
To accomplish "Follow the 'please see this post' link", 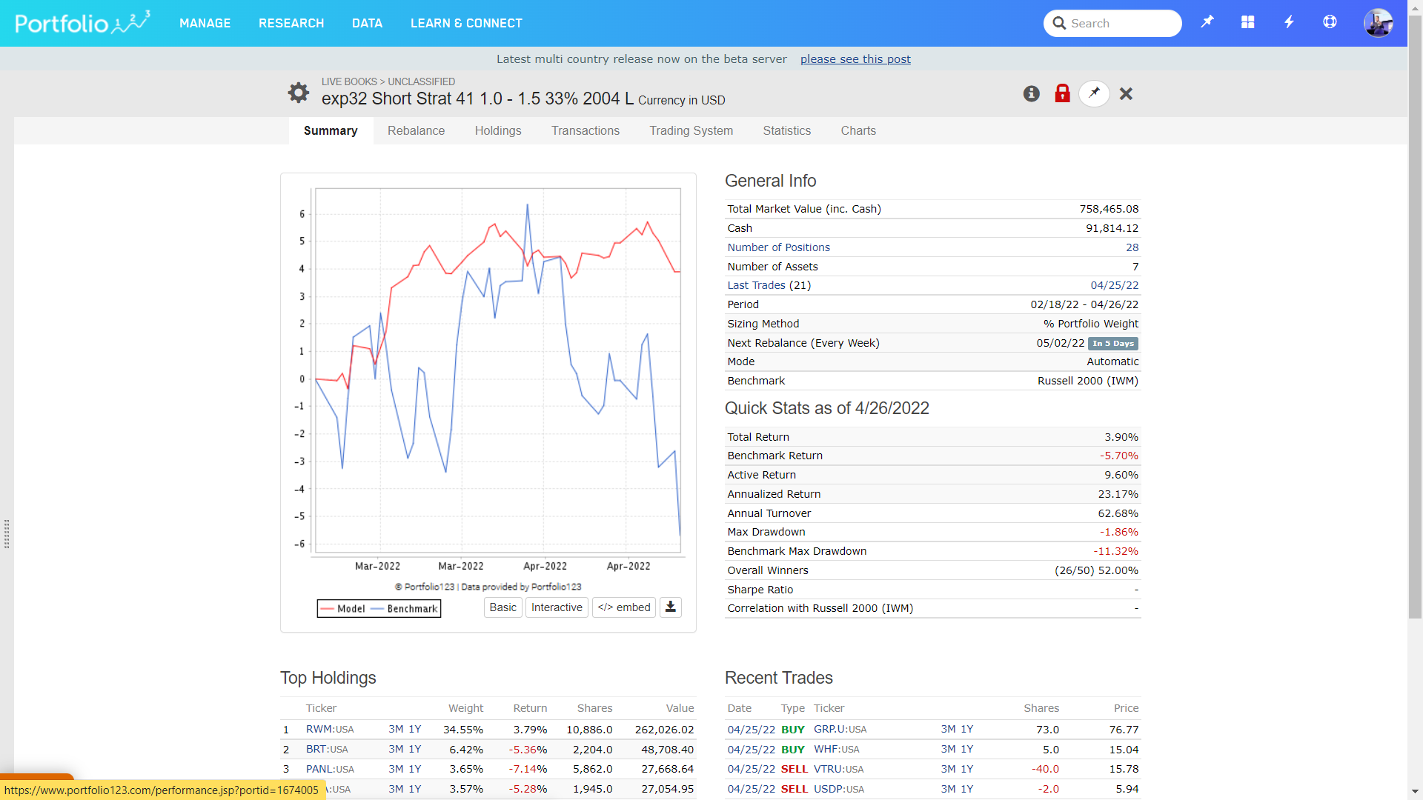I will click(x=855, y=59).
